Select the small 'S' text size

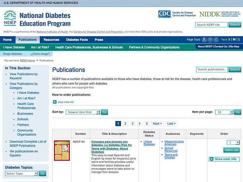(x=230, y=40)
